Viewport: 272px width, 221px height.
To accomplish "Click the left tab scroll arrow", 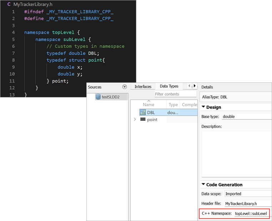I will tap(189, 86).
